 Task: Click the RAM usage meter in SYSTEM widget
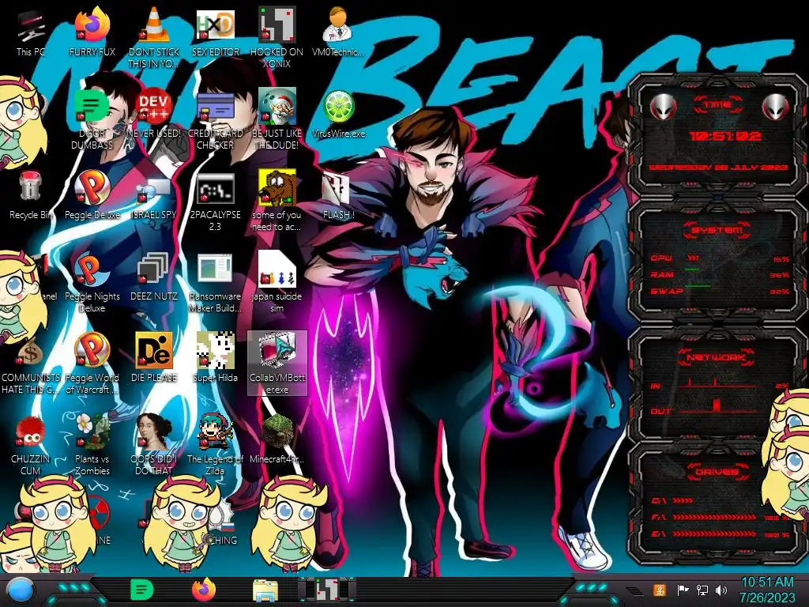click(x=719, y=274)
